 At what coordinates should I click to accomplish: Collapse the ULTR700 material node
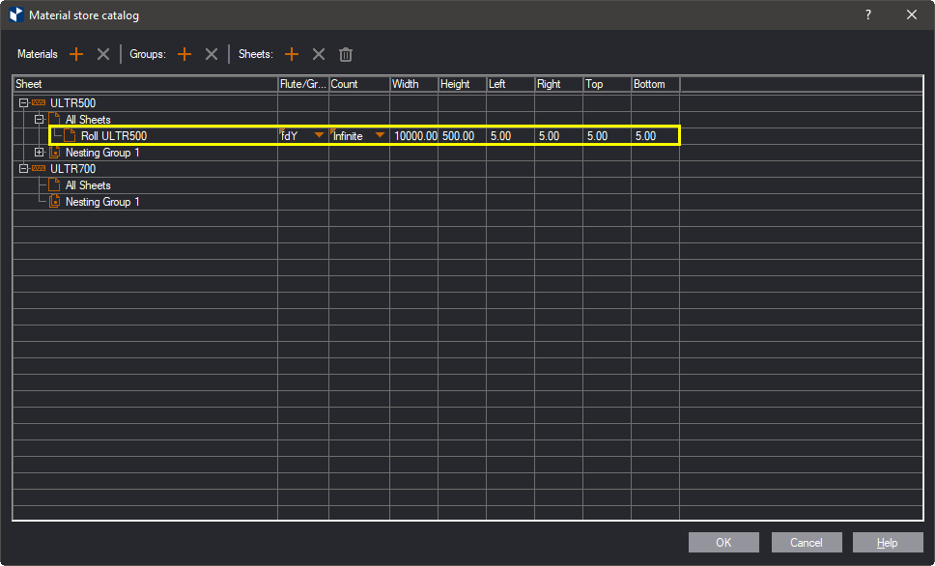[x=23, y=169]
